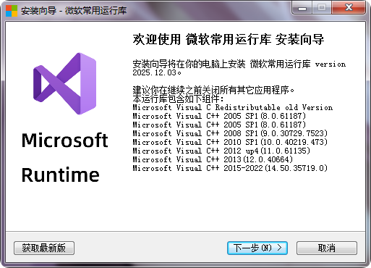Image resolution: width=371 pixels, height=268 pixels.
Task: Click the 下一步 (N) next button
Action: tap(257, 248)
